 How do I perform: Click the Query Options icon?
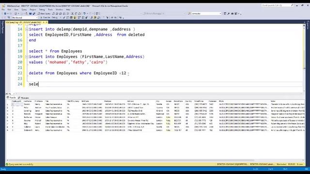pos(71,17)
